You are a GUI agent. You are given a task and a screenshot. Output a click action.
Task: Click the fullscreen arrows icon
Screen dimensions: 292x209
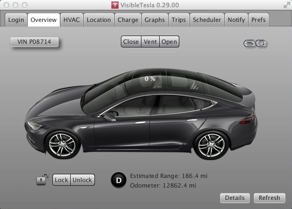click(287, 5)
